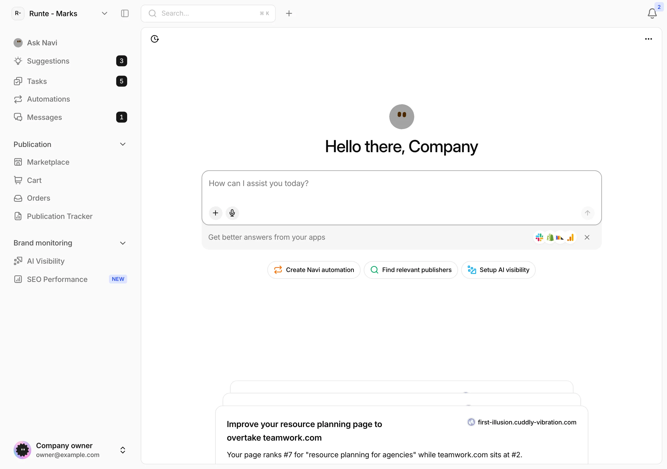Viewport: 667px width, 469px height.
Task: Open Messages in the sidebar
Action: click(x=70, y=117)
